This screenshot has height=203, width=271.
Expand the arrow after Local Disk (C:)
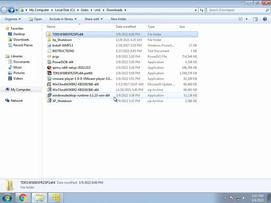[78, 10]
